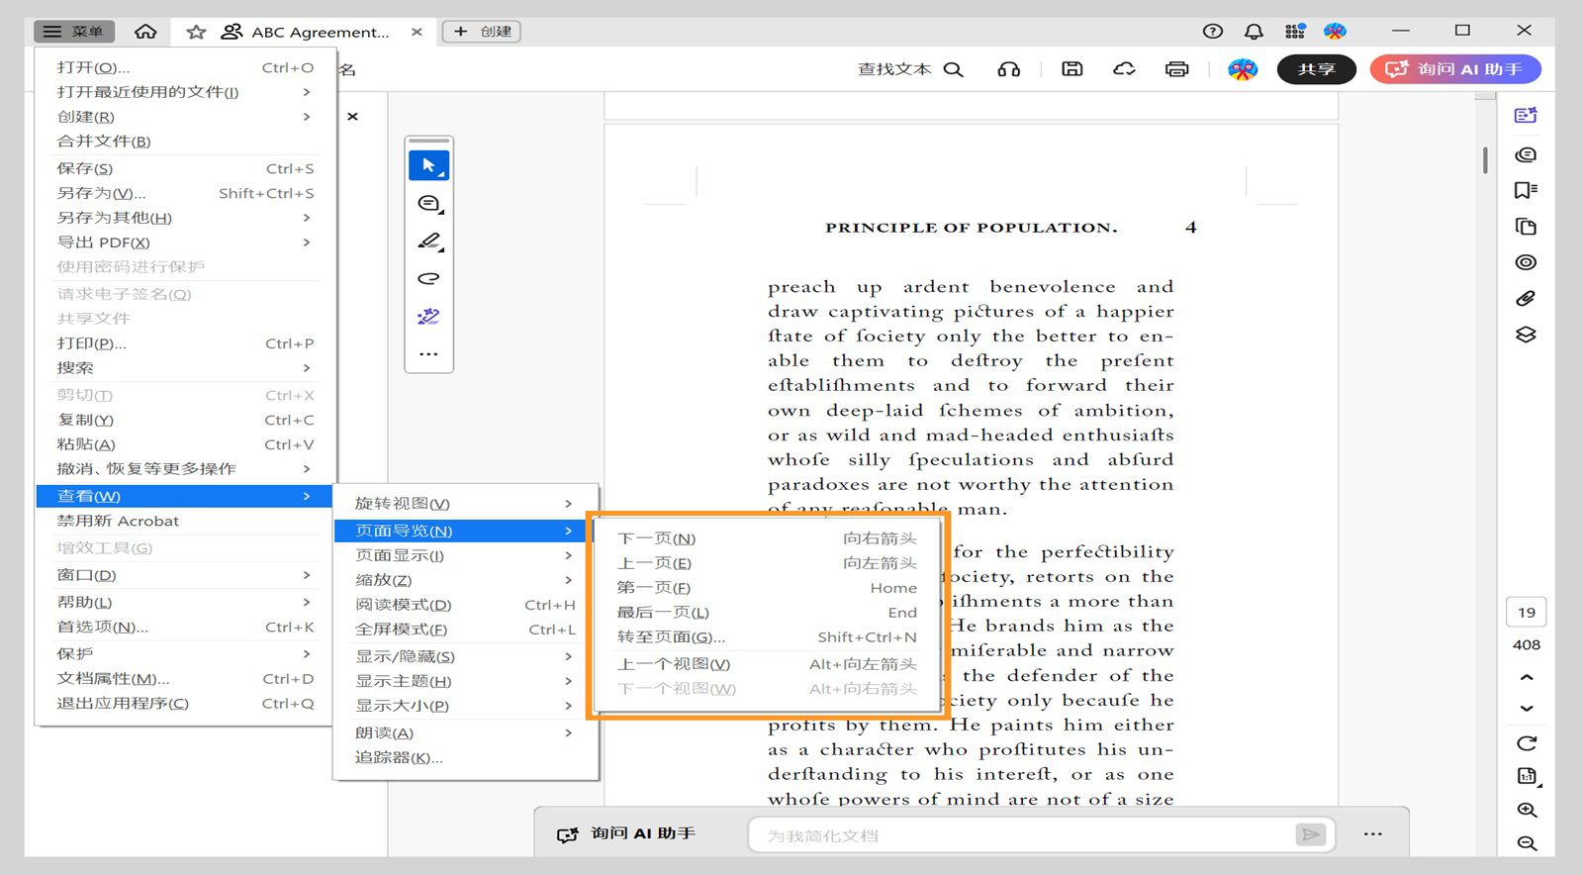Expand the 缩放(Z) submenu
1583x875 pixels.
465,580
